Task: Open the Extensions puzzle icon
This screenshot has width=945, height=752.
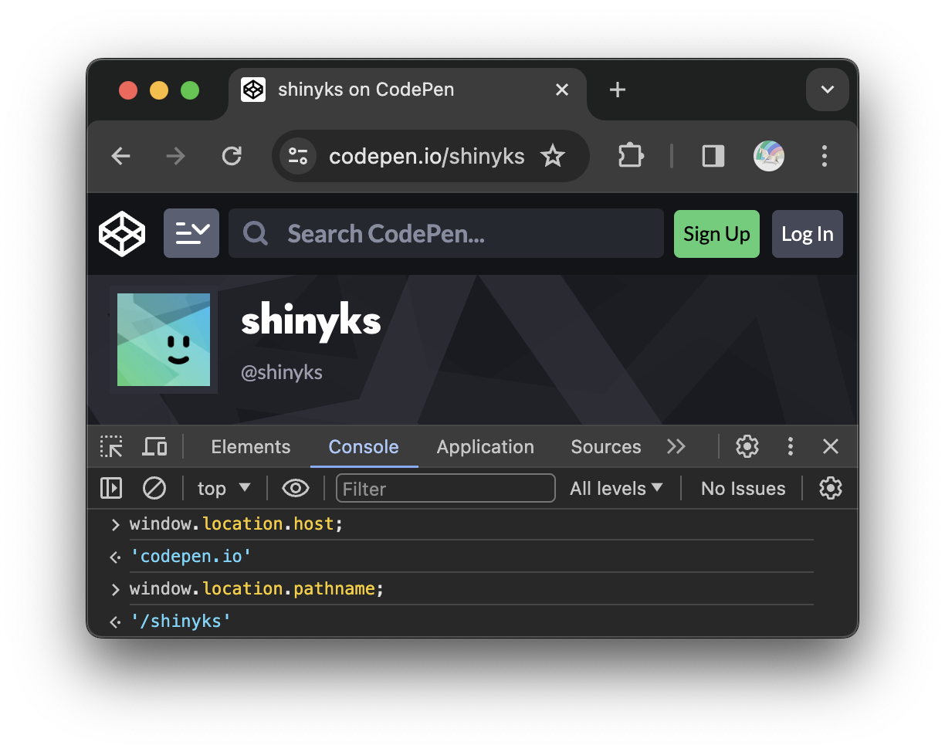Action: [631, 157]
